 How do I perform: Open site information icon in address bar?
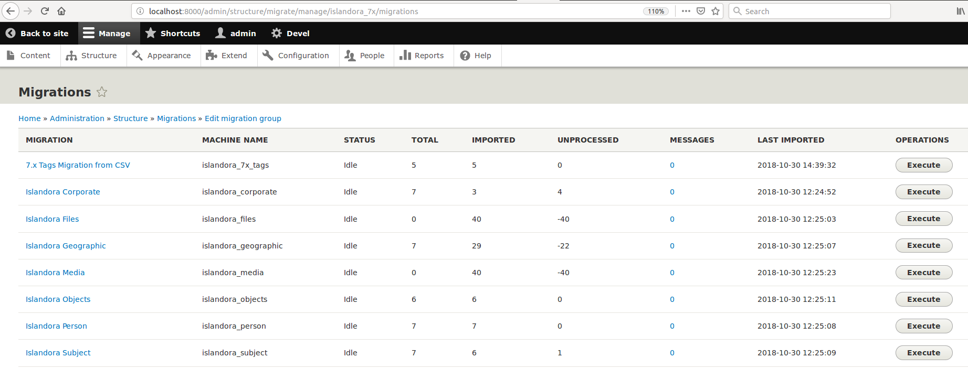[x=140, y=11]
